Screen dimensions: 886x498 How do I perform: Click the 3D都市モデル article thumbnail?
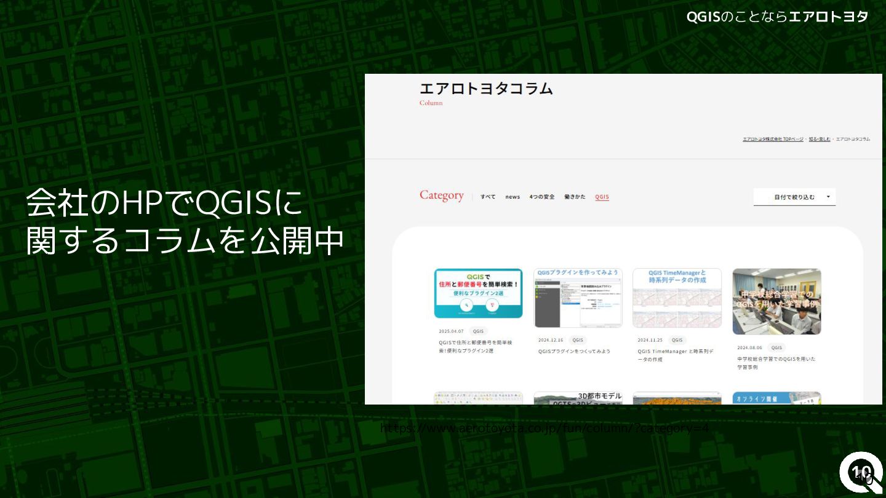(578, 398)
